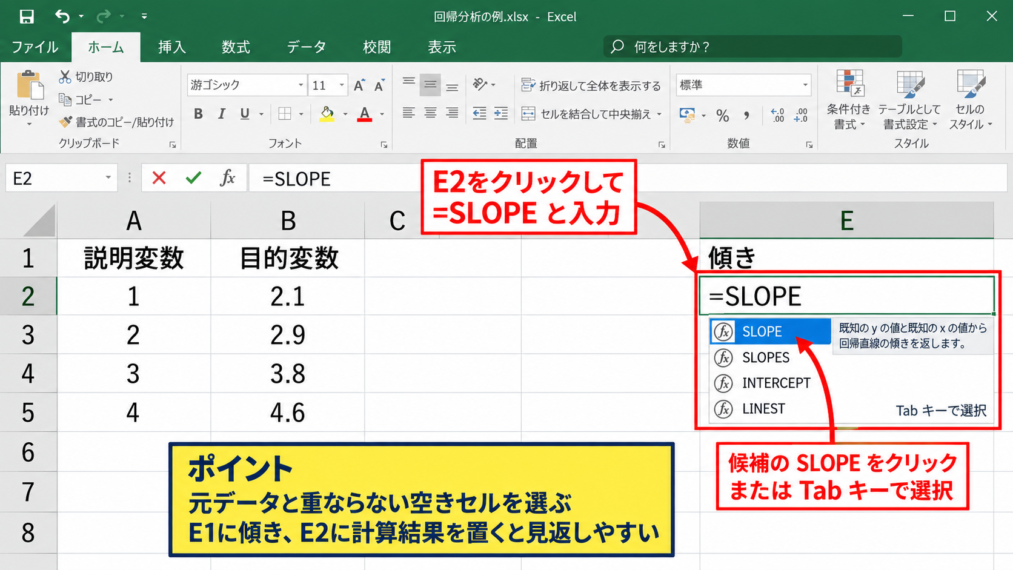1013x570 pixels.
Task: Apply the red font color A
Action: [365, 114]
